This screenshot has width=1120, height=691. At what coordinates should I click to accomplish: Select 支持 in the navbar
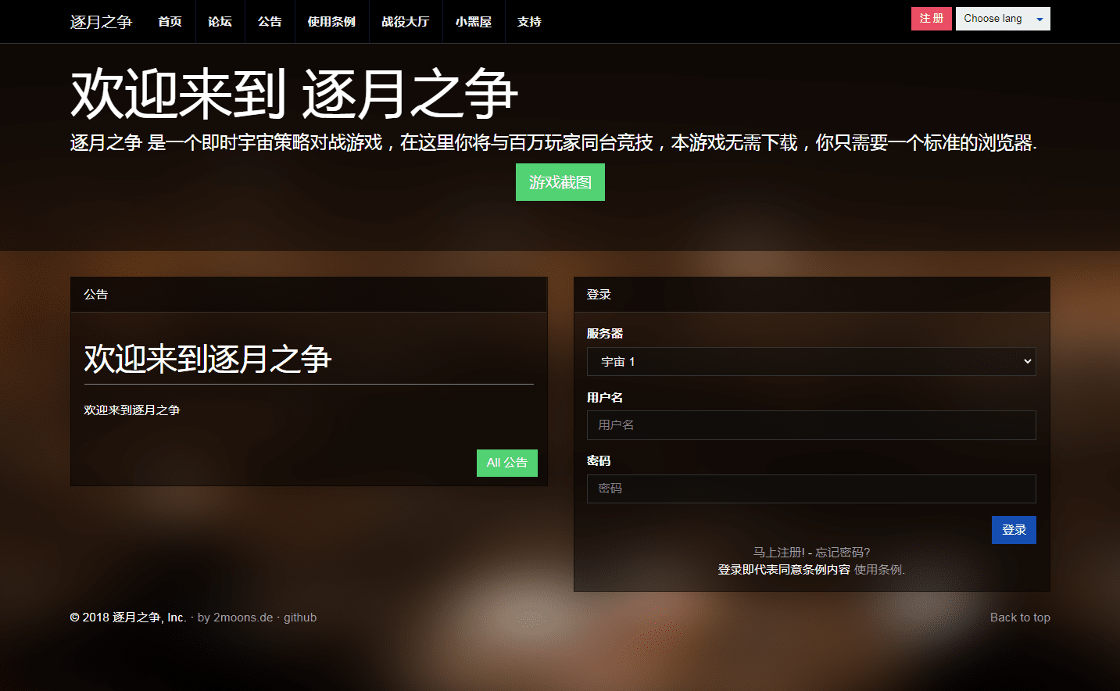coord(529,22)
